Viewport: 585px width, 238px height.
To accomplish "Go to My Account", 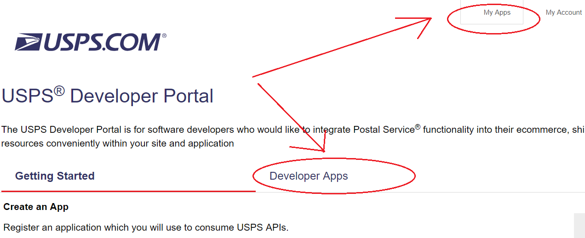I will (x=563, y=12).
